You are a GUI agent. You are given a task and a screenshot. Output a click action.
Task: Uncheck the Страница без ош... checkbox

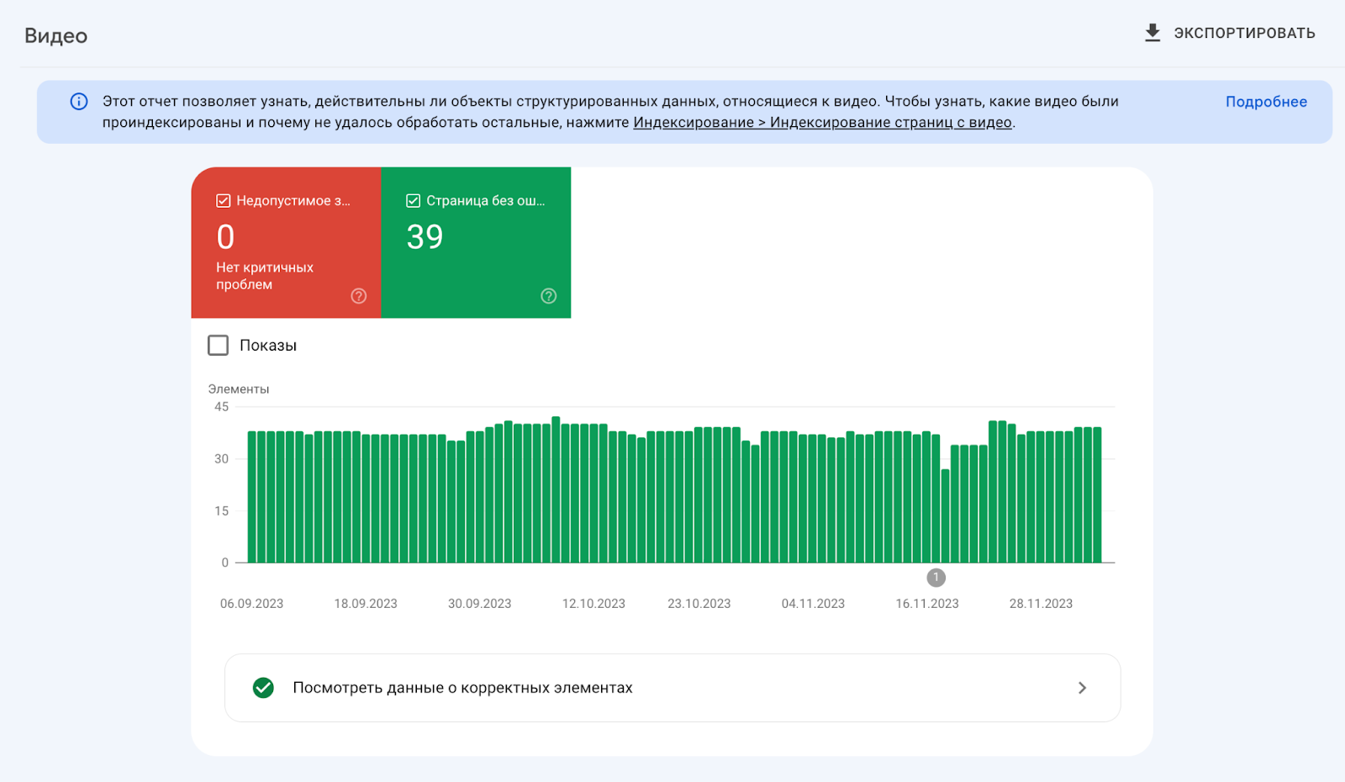[414, 201]
